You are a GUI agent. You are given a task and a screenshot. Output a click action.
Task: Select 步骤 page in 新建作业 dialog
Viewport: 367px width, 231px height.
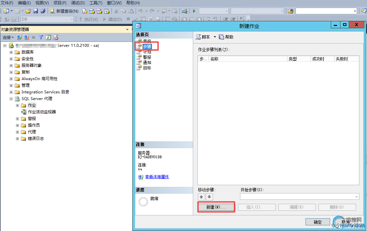147,46
